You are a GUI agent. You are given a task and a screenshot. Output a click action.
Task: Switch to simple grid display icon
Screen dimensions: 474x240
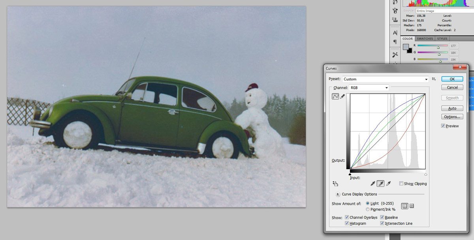(405, 206)
